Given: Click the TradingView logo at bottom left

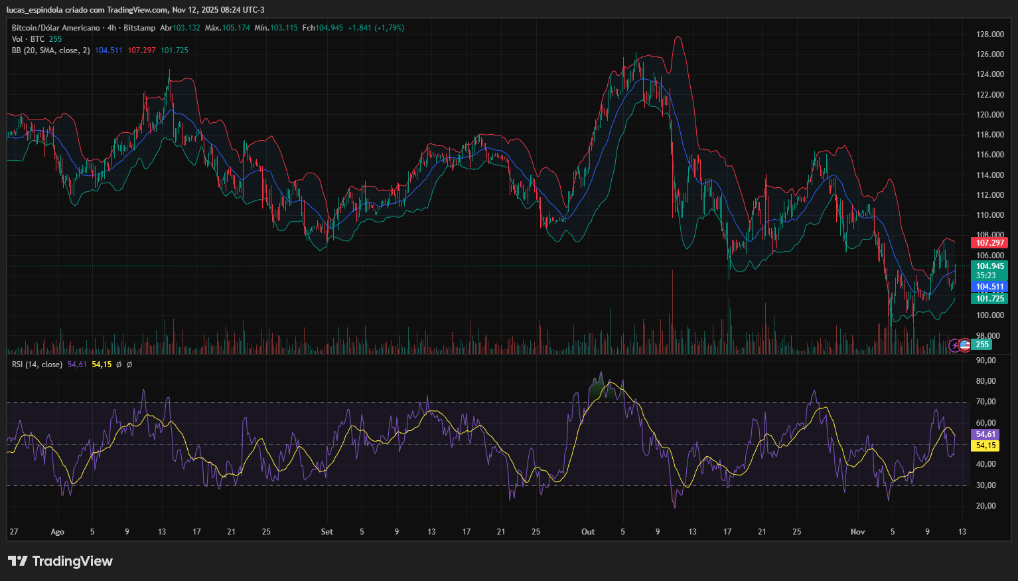Looking at the screenshot, I should (x=60, y=561).
